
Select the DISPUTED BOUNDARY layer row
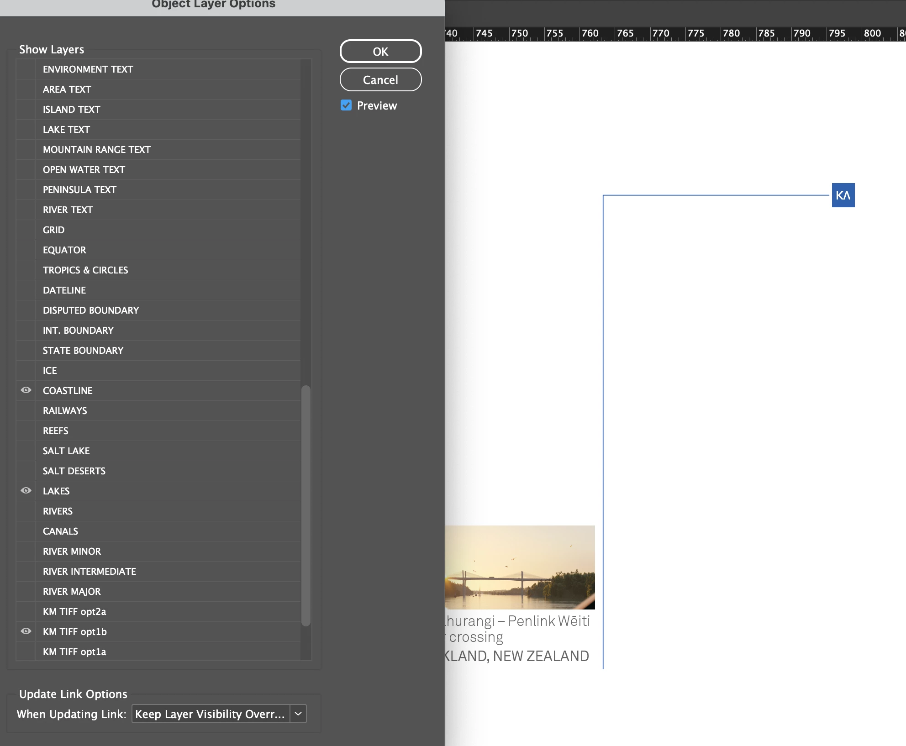coord(91,310)
